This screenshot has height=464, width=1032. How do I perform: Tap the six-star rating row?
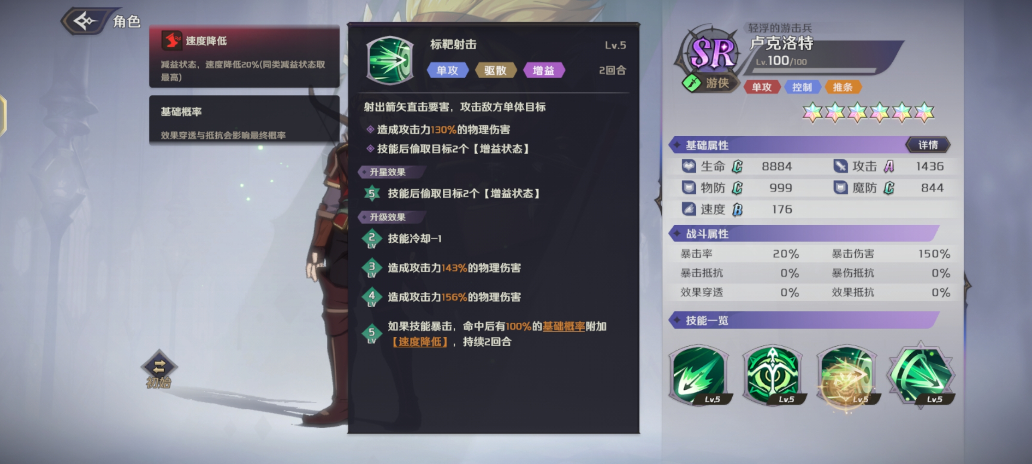[868, 113]
